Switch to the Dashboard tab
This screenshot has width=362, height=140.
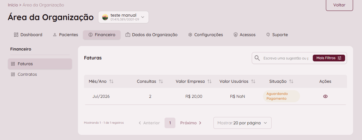(28, 35)
